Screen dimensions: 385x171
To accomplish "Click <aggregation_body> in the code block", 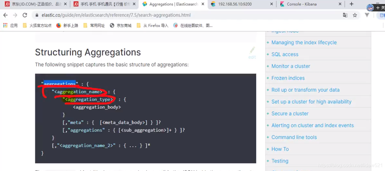I will click(x=97, y=107).
